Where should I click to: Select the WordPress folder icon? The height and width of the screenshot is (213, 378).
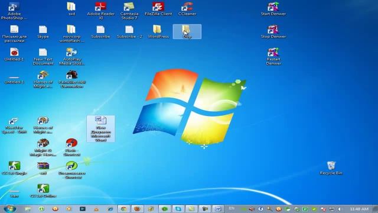(x=158, y=31)
